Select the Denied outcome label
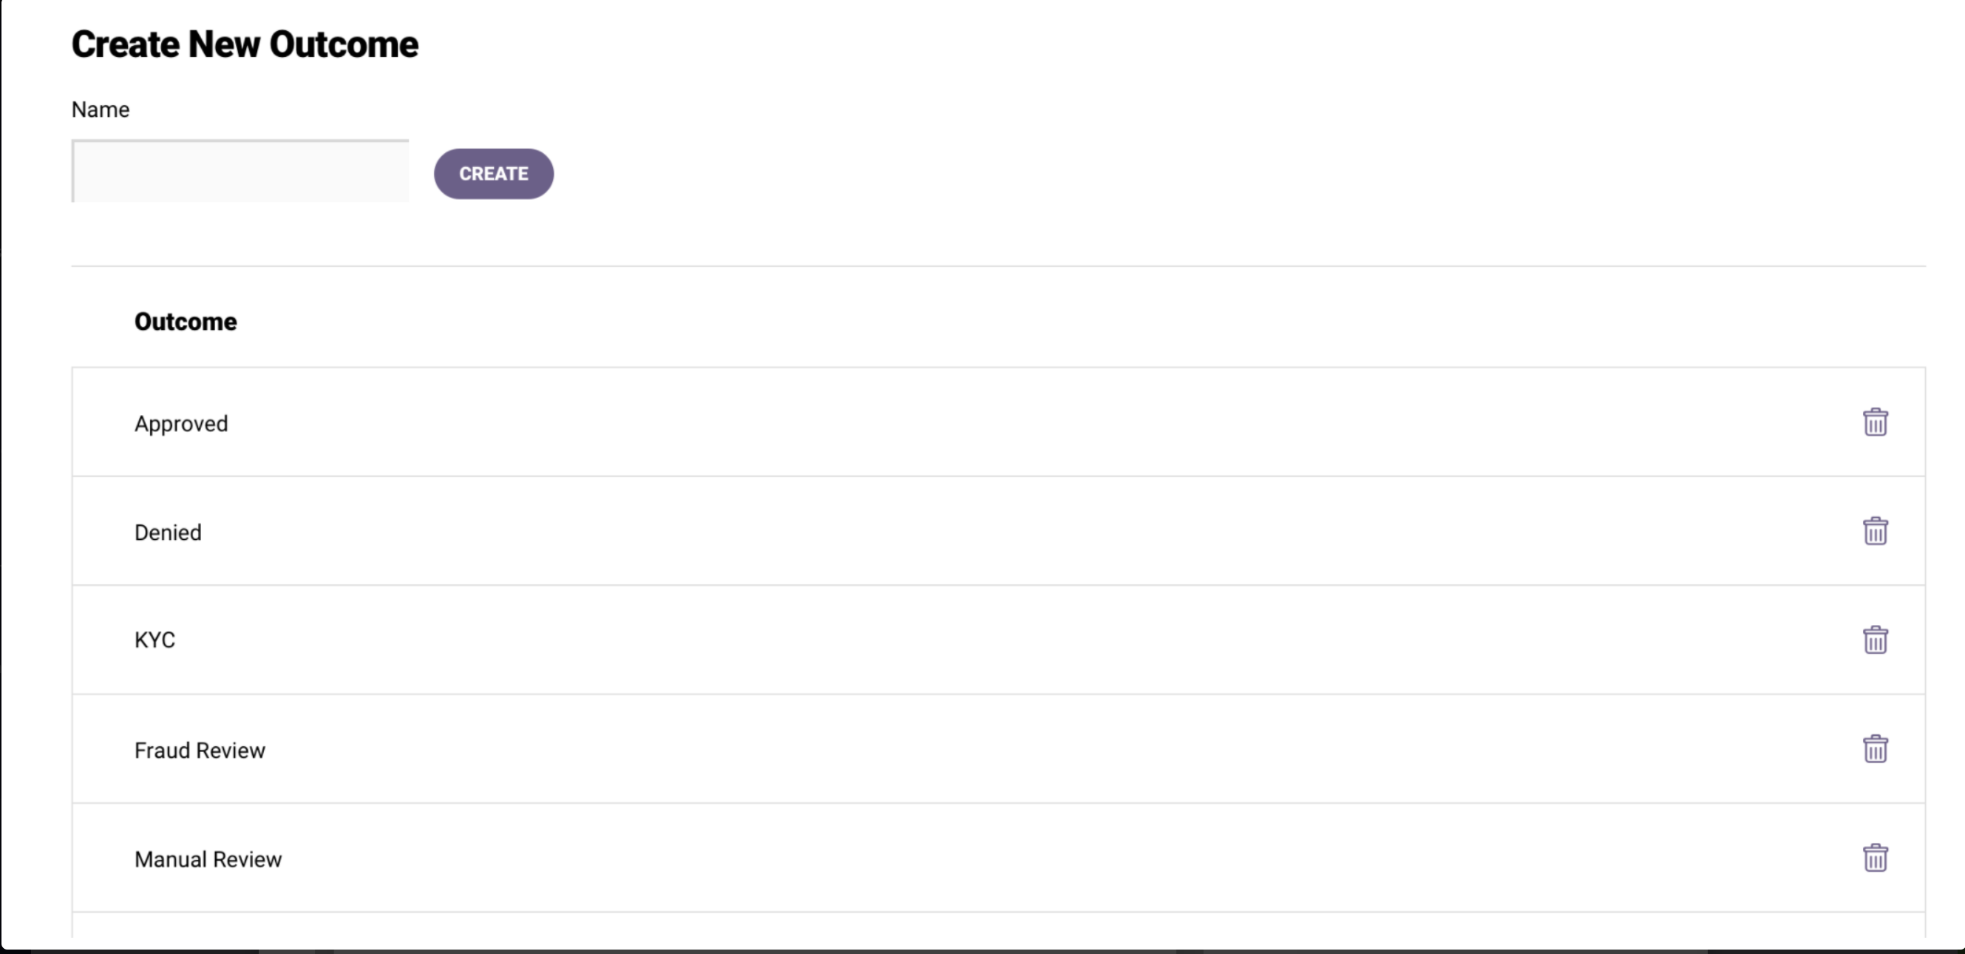This screenshot has width=1965, height=954. [168, 532]
